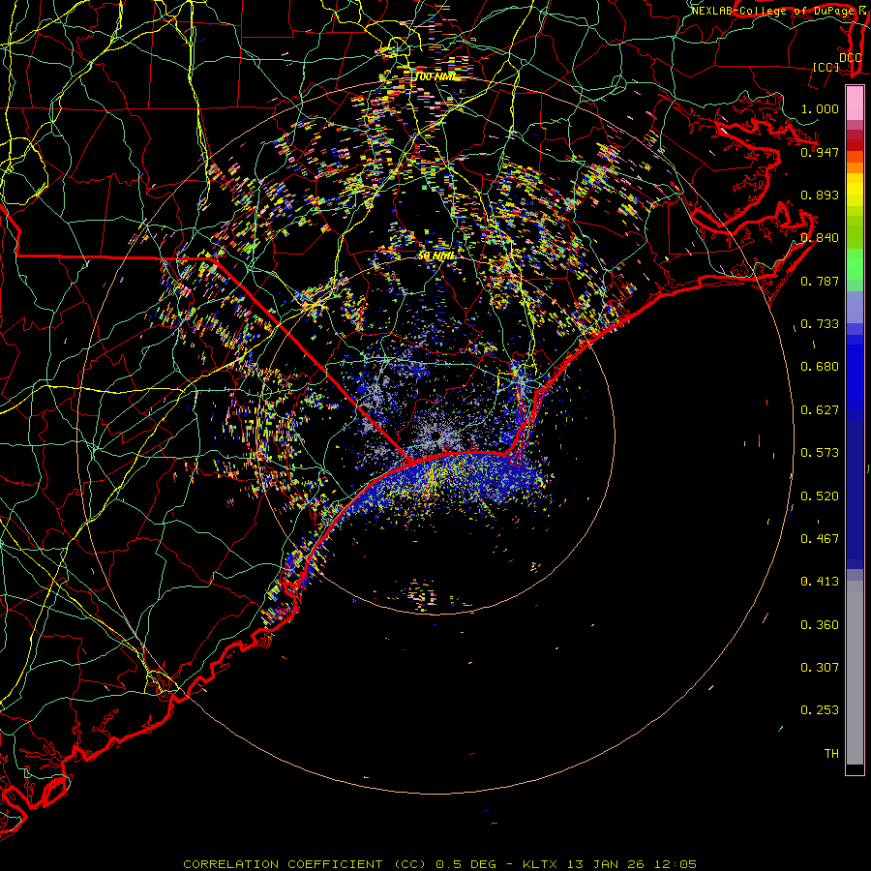Image resolution: width=871 pixels, height=871 pixels.
Task: Click the [CC] label above the color scale
Action: coord(826,67)
